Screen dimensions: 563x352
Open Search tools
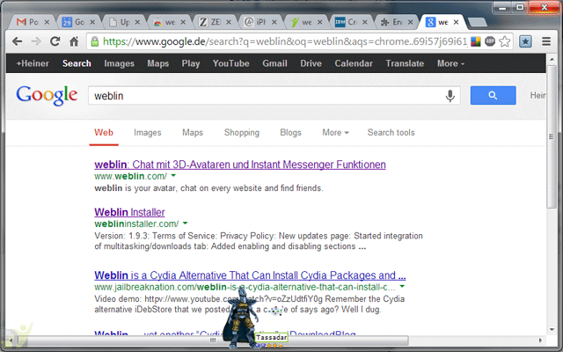tap(391, 133)
